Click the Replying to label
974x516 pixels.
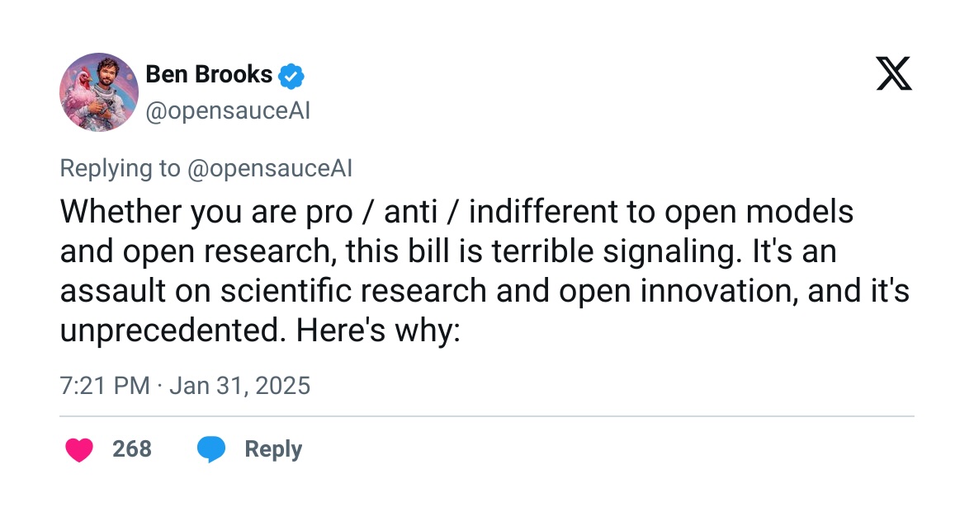pyautogui.click(x=120, y=168)
